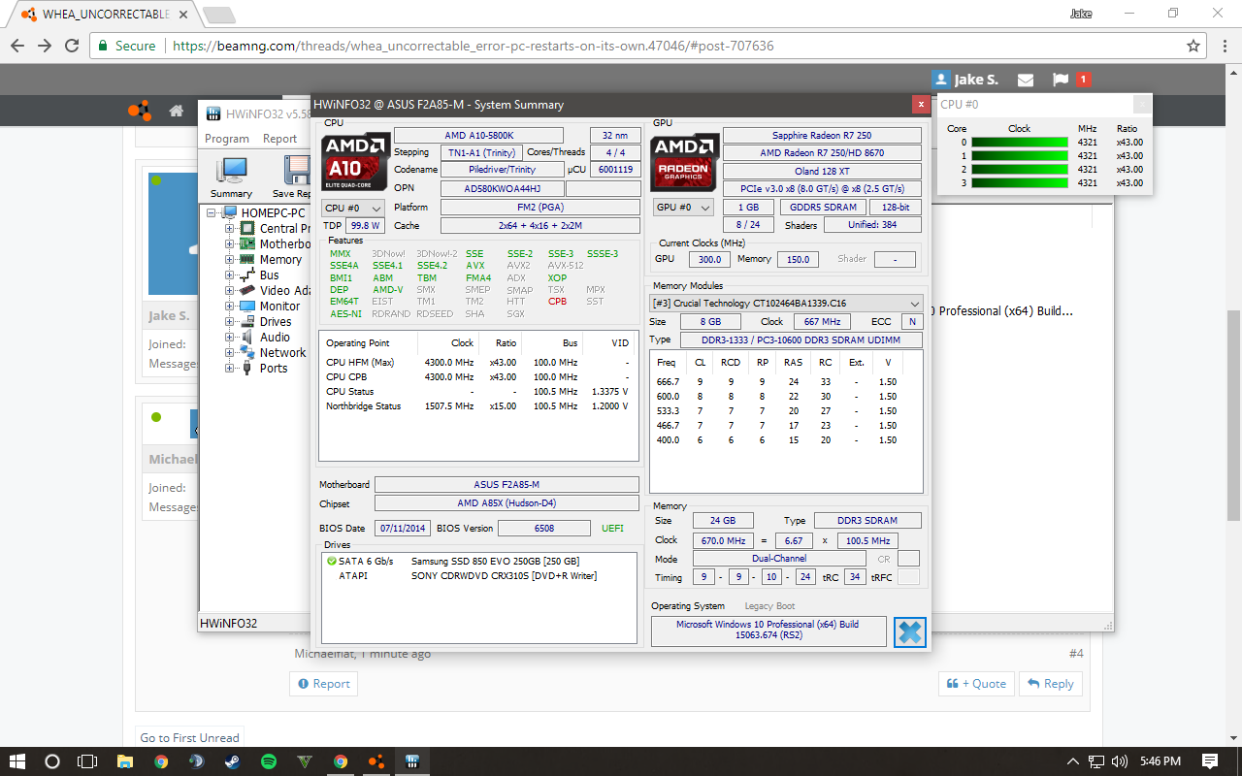Click the AMD Radeon Graphics logo
Image resolution: width=1242 pixels, height=776 pixels.
click(684, 162)
